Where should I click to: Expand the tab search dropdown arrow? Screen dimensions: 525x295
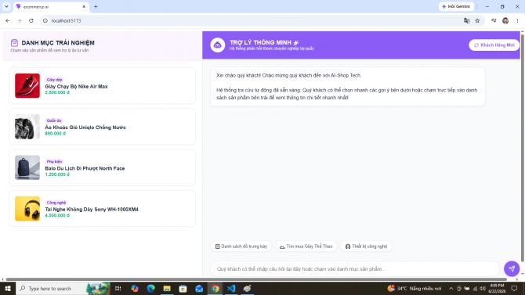(6, 6)
